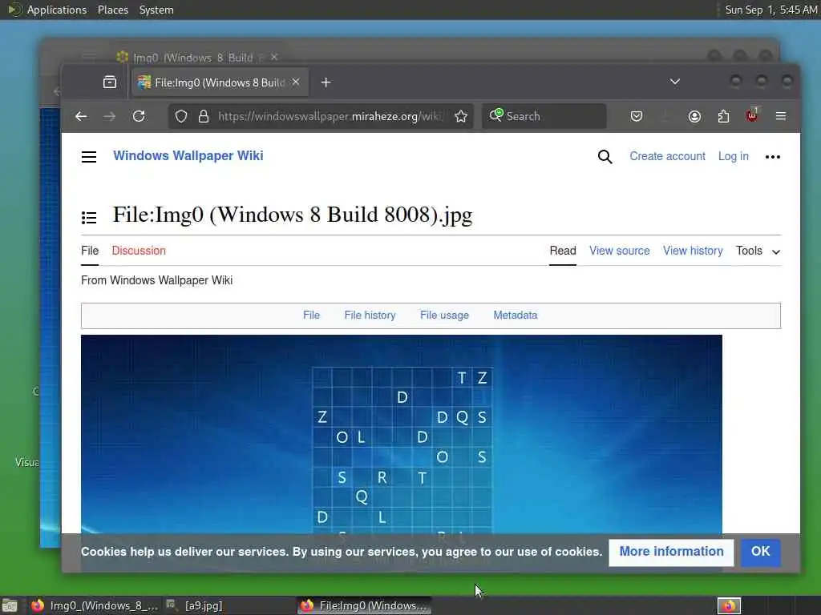This screenshot has width=821, height=615.
Task: Click the wiki search magnifier icon
Action: point(605,156)
